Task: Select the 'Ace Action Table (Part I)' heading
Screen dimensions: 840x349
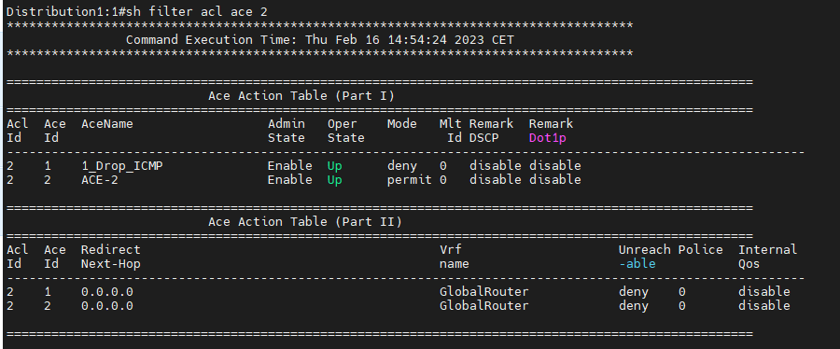Action: click(301, 96)
